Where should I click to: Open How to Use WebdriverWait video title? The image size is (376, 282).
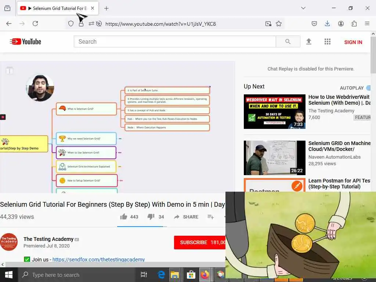[339, 100]
